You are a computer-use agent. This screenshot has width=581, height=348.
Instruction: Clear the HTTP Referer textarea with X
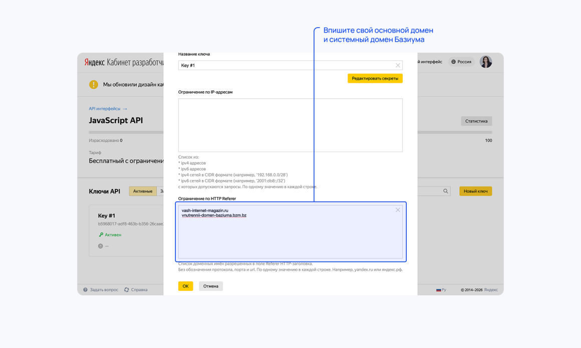[398, 210]
